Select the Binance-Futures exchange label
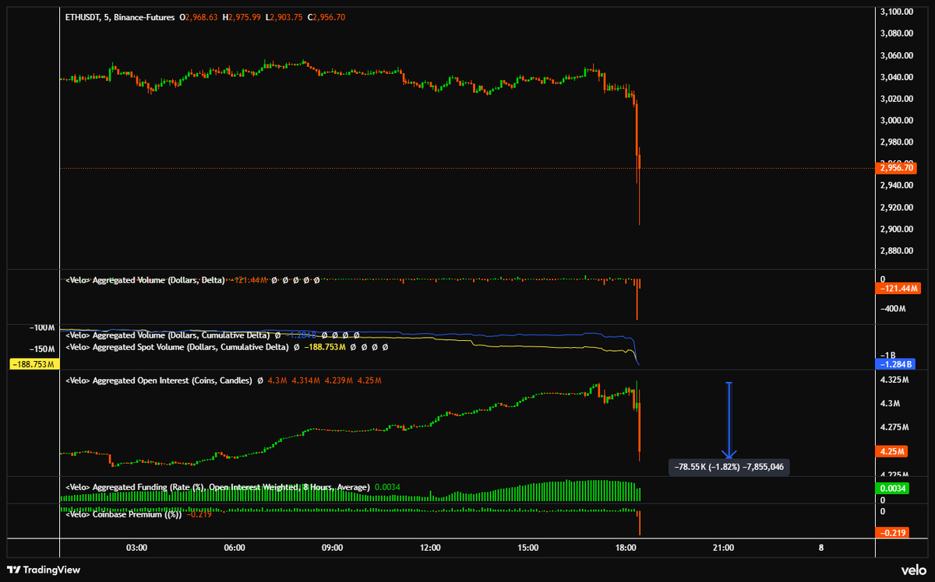Viewport: 935px width, 582px height. (x=143, y=17)
